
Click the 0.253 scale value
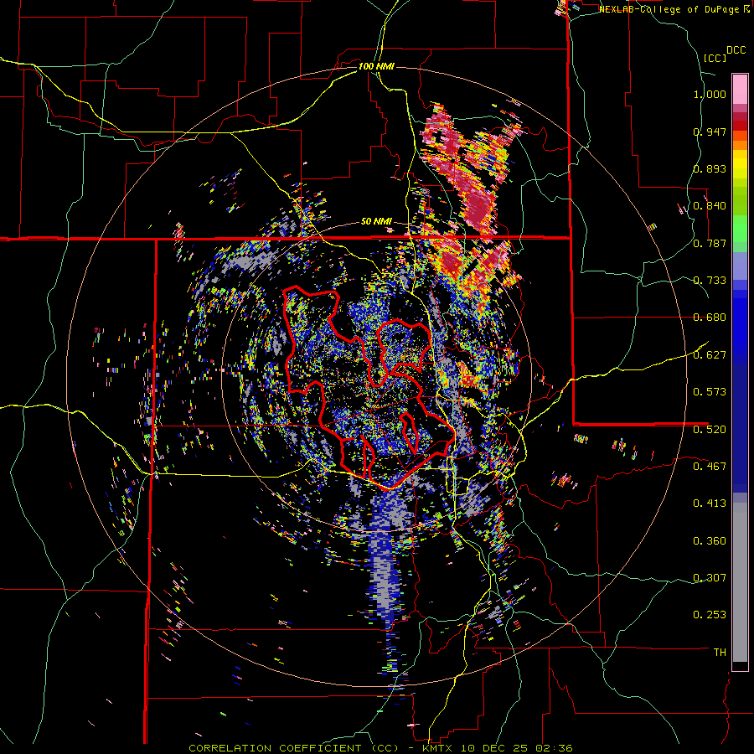(710, 615)
